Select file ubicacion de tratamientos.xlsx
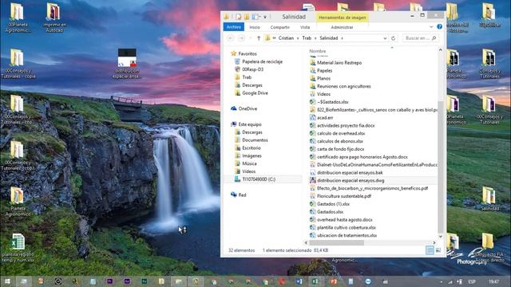Viewport: 511px width, 287px height. [347, 235]
